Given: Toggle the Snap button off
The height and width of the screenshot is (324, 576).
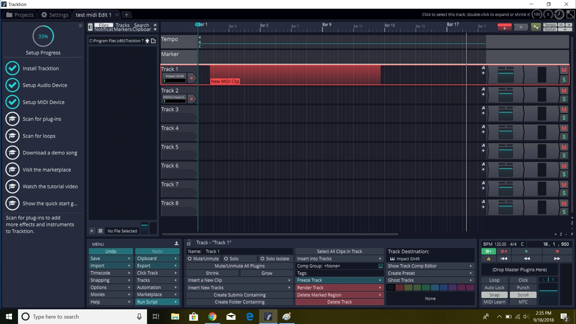Looking at the screenshot, I should (494, 295).
